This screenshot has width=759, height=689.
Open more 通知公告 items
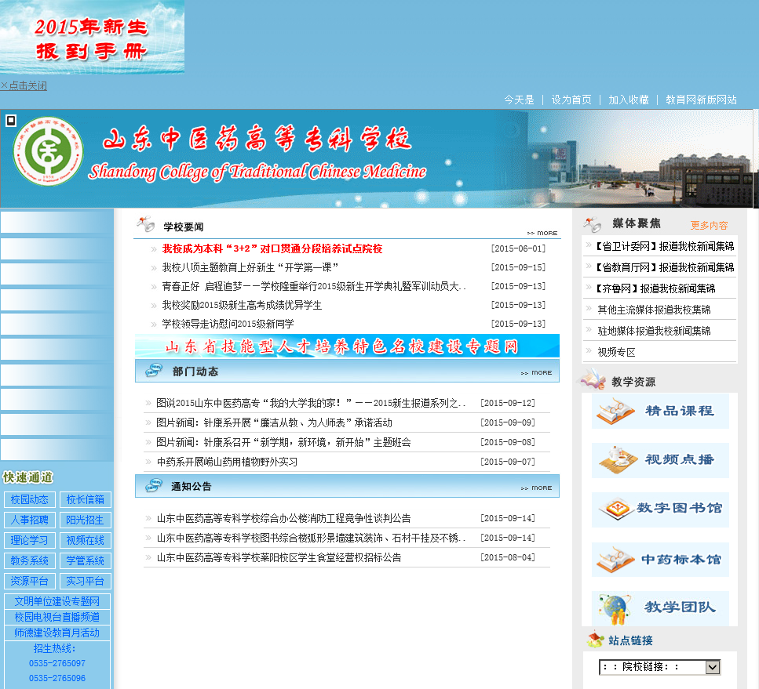[x=536, y=488]
